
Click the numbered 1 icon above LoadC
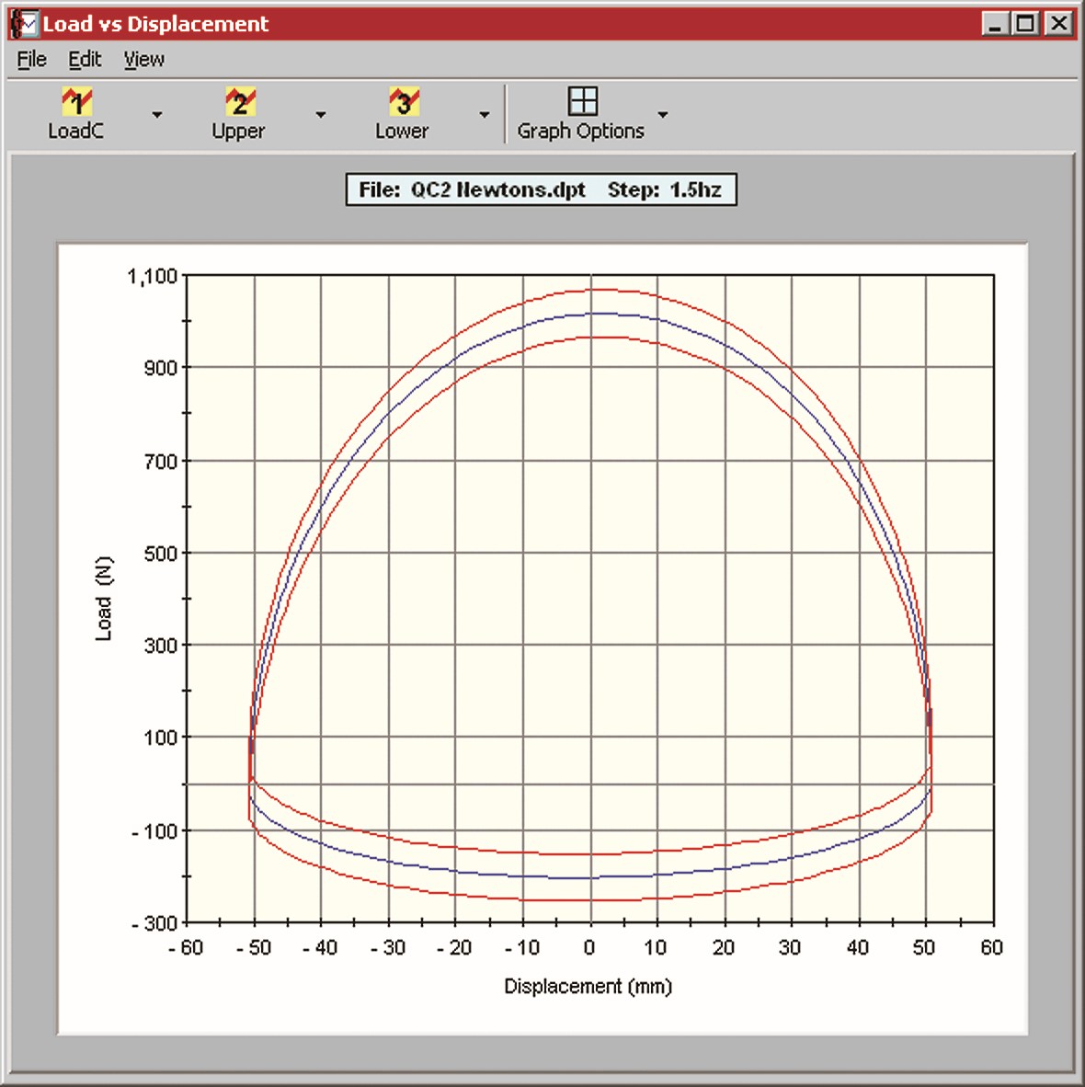tap(76, 99)
